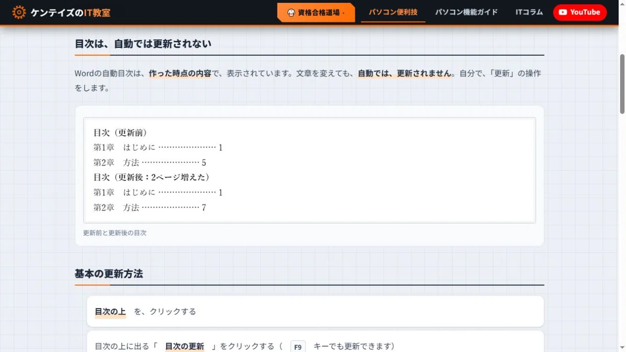Open the ITコラム menu item
This screenshot has width=626, height=352.
(x=529, y=12)
